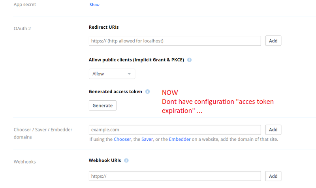Click the info icon next to Generated access token
Image resolution: width=316 pixels, height=188 pixels.
coord(148,92)
